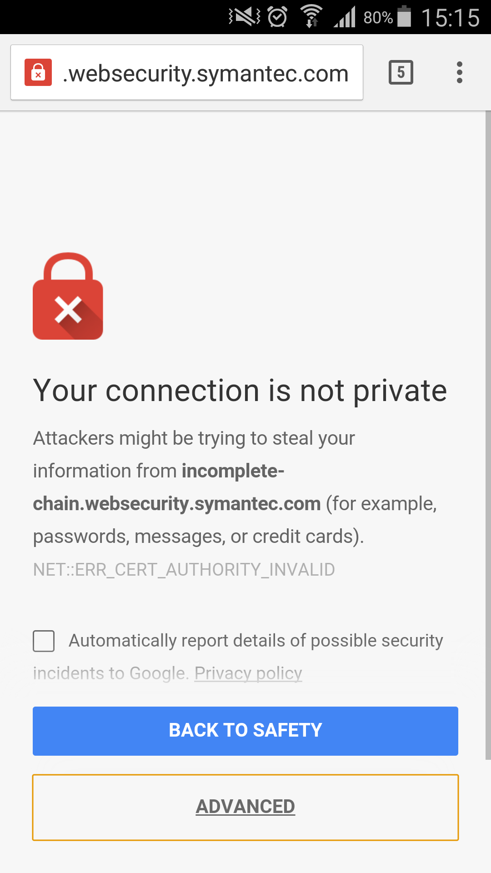The height and width of the screenshot is (873, 491).
Task: Click the page's vertical scrollbar
Action: (488, 435)
